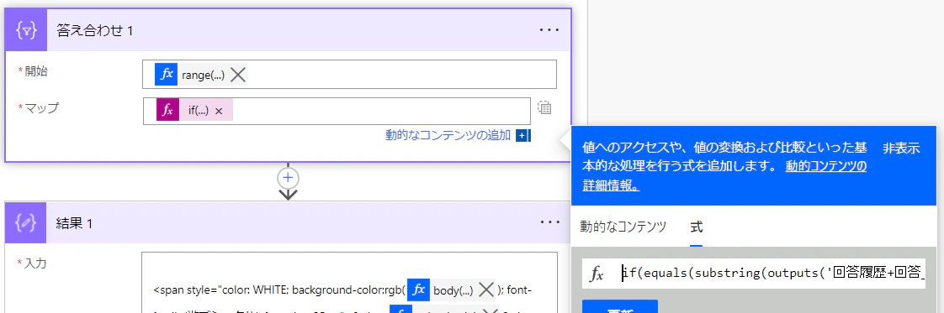Click the expression formula input box
Image resolution: width=944 pixels, height=313 pixels.
coord(773,274)
